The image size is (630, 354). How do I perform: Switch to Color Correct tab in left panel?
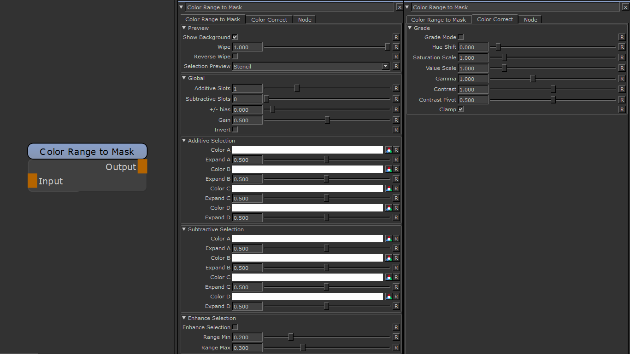pos(269,20)
